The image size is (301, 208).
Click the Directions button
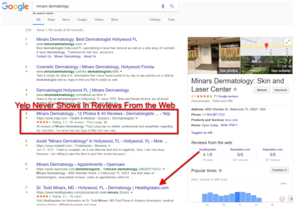coord(281,90)
